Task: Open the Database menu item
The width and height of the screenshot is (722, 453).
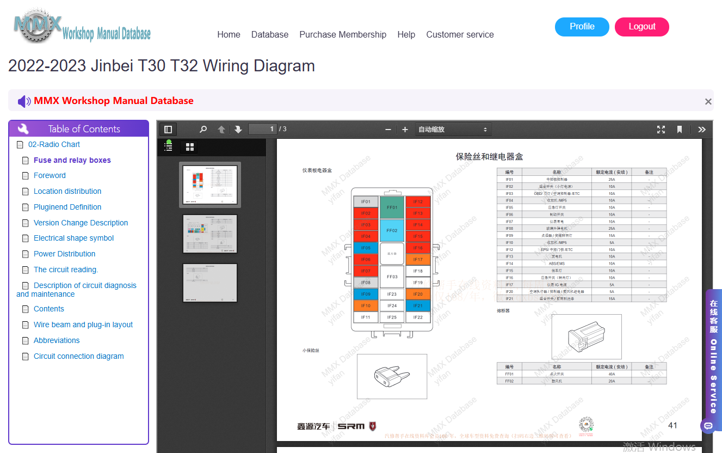Action: tap(270, 34)
